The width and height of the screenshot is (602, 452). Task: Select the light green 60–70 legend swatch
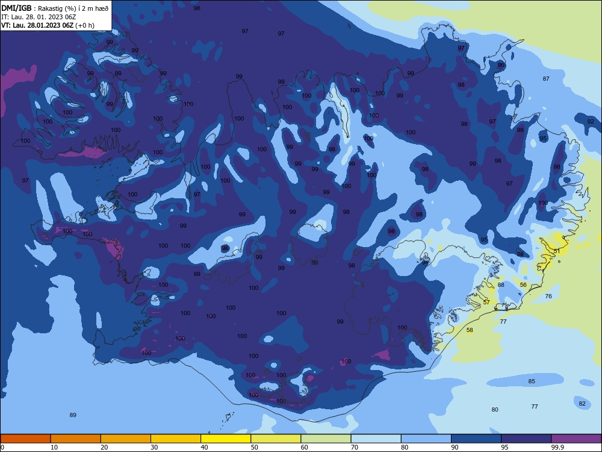(x=326, y=439)
